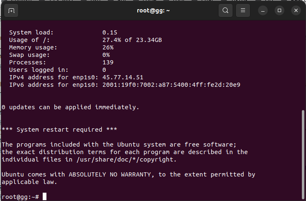
Task: Click the IPv6 address for enp1s0
Action: tap(171, 85)
